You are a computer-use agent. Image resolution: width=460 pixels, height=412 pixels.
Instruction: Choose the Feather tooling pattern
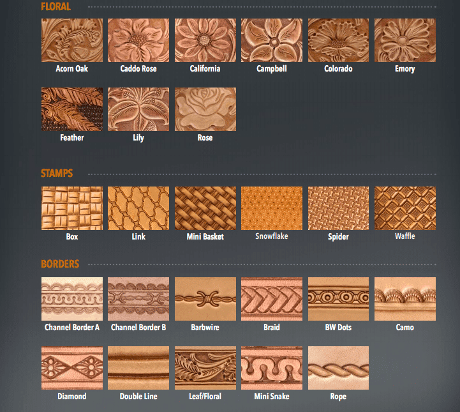[x=72, y=109]
